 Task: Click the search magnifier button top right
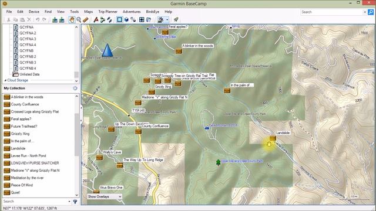coord(371,12)
